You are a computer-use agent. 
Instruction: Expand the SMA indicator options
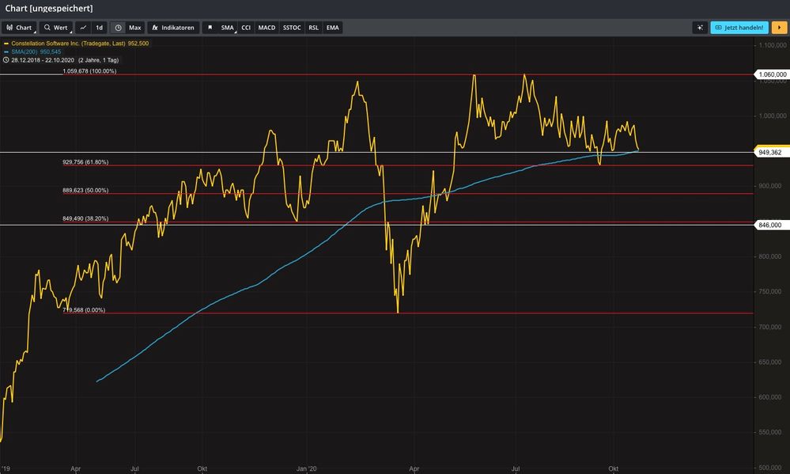point(228,28)
